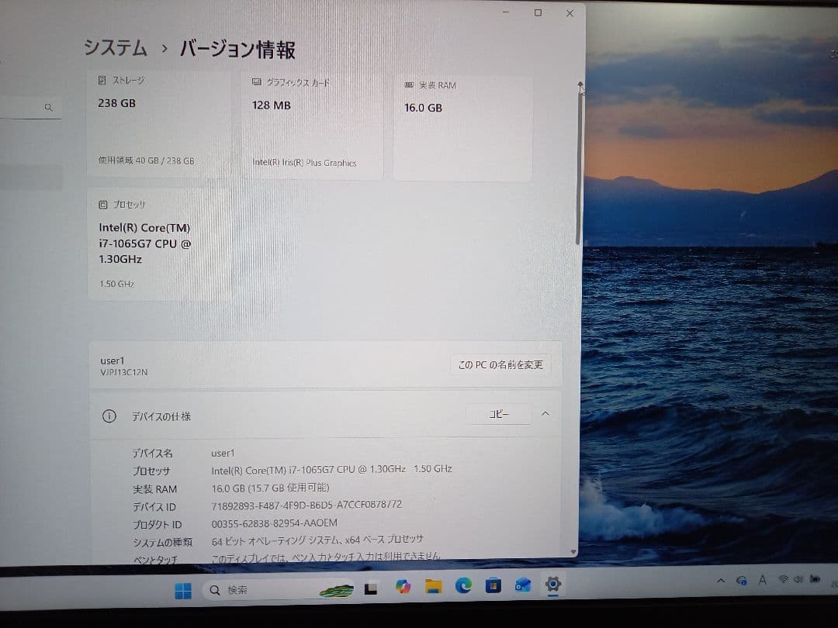Image resolution: width=838 pixels, height=628 pixels.
Task: Expand hidden system tray icons
Action: point(721,581)
